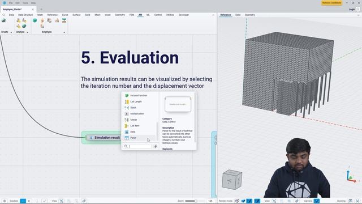Toggle the Solution run button

(23, 201)
